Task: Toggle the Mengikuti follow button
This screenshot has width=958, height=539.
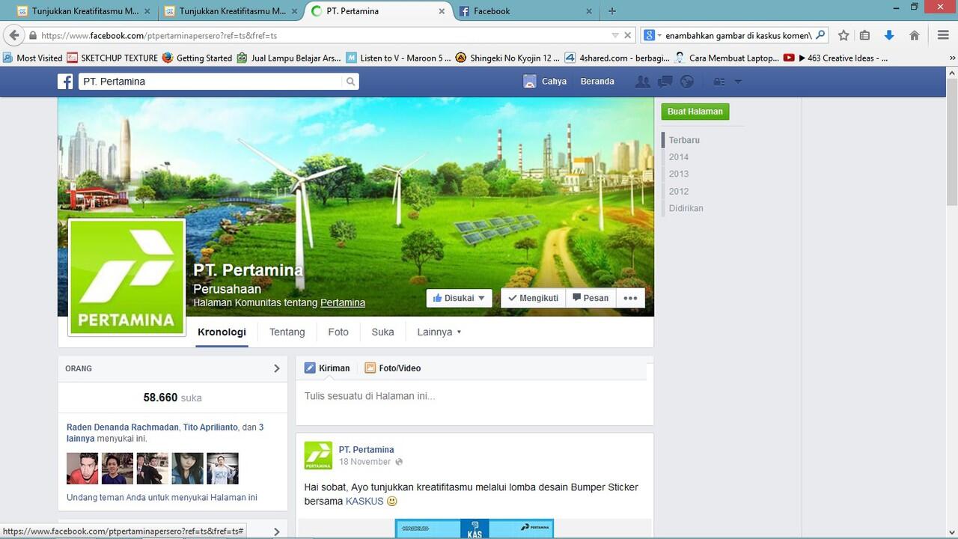Action: coord(533,298)
